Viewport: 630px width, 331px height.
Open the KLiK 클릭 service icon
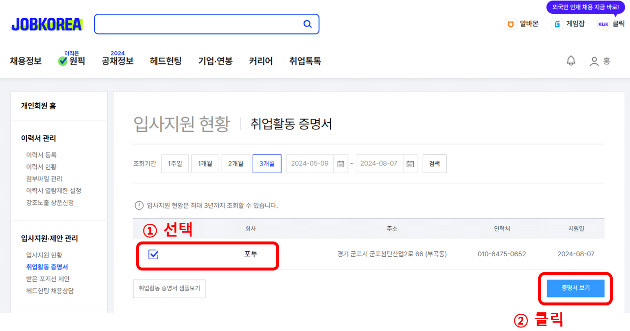click(x=603, y=23)
